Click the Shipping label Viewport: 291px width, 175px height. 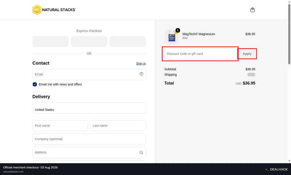[170, 75]
